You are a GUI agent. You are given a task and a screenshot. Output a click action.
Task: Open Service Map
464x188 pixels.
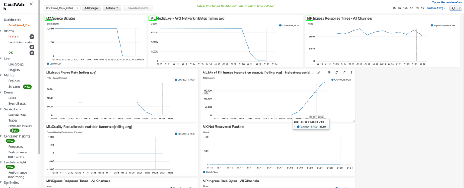(17, 115)
